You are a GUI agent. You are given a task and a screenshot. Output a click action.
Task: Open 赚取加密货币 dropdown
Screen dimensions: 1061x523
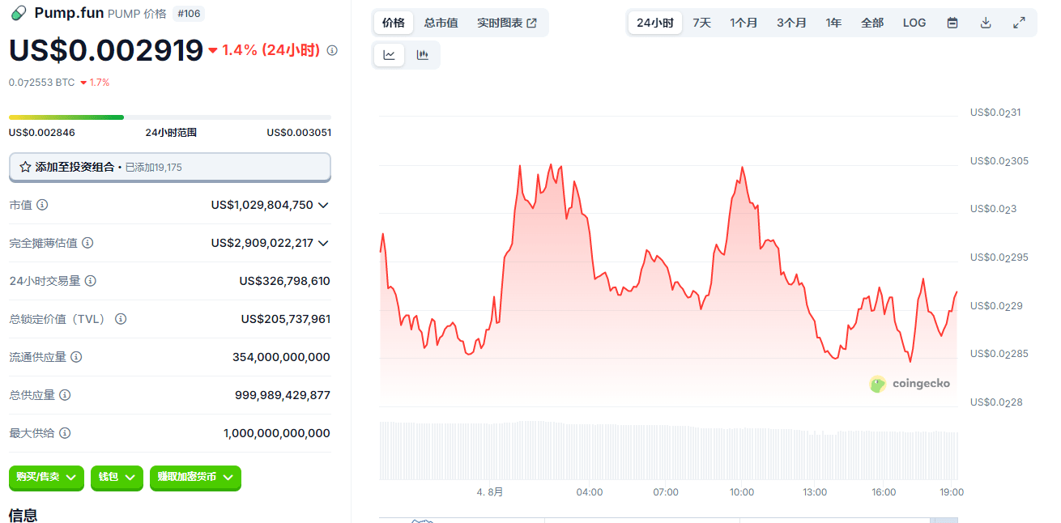click(x=195, y=478)
